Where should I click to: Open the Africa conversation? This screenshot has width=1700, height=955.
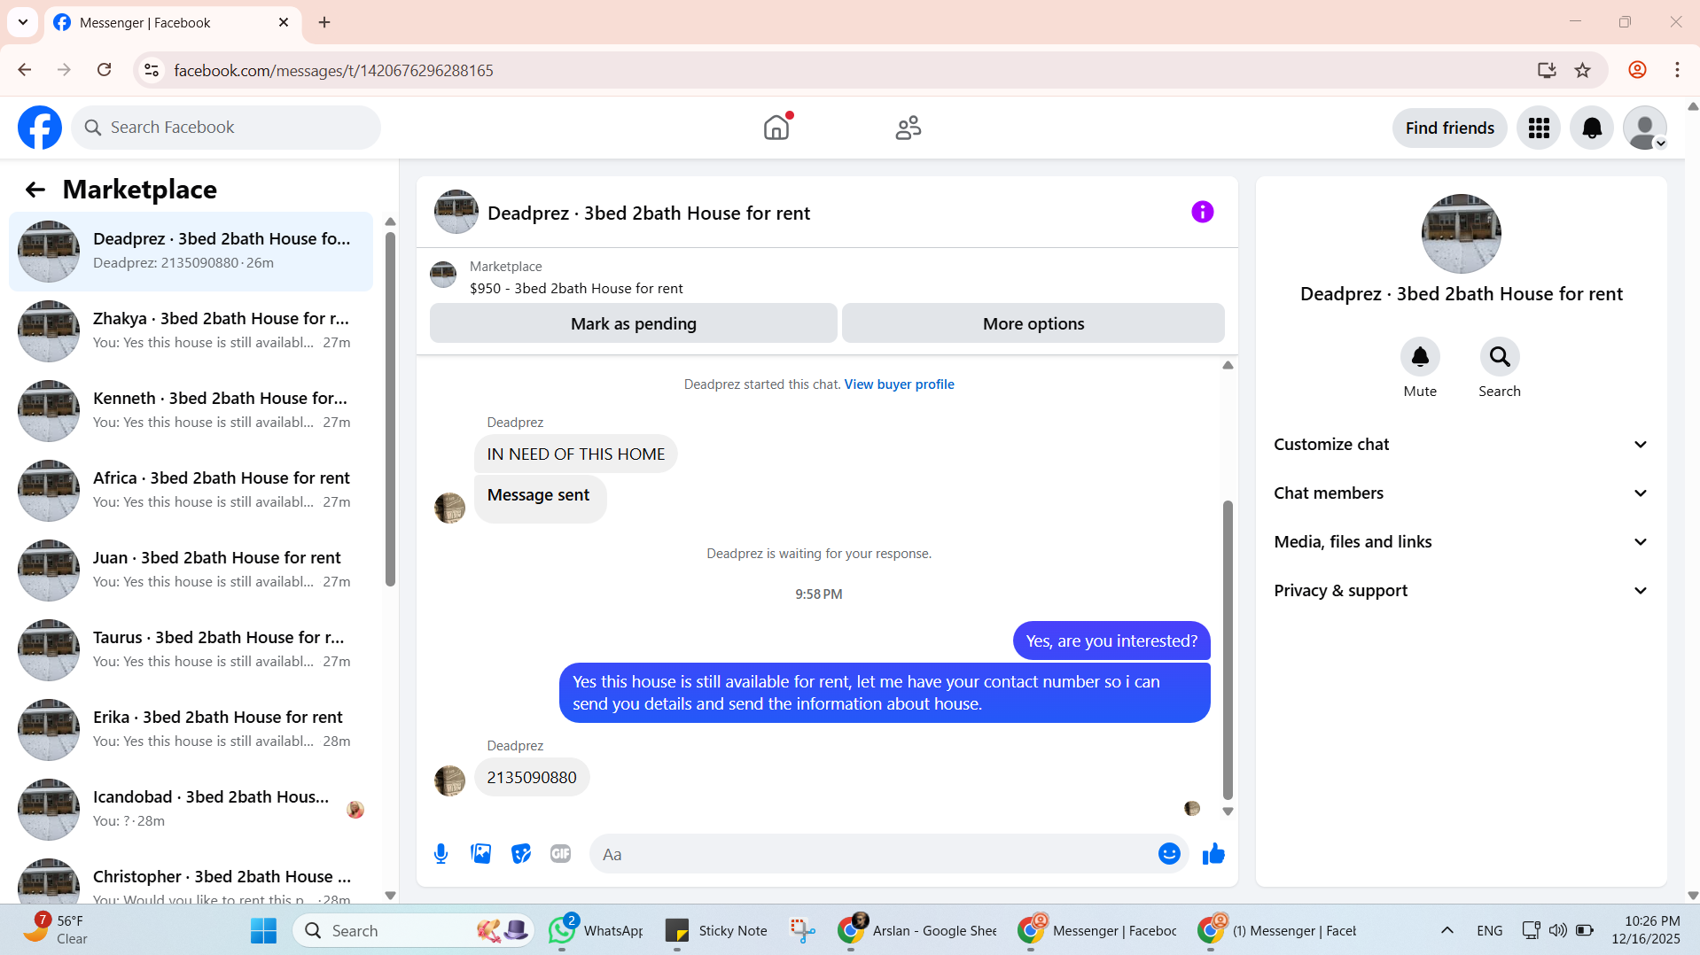click(191, 491)
